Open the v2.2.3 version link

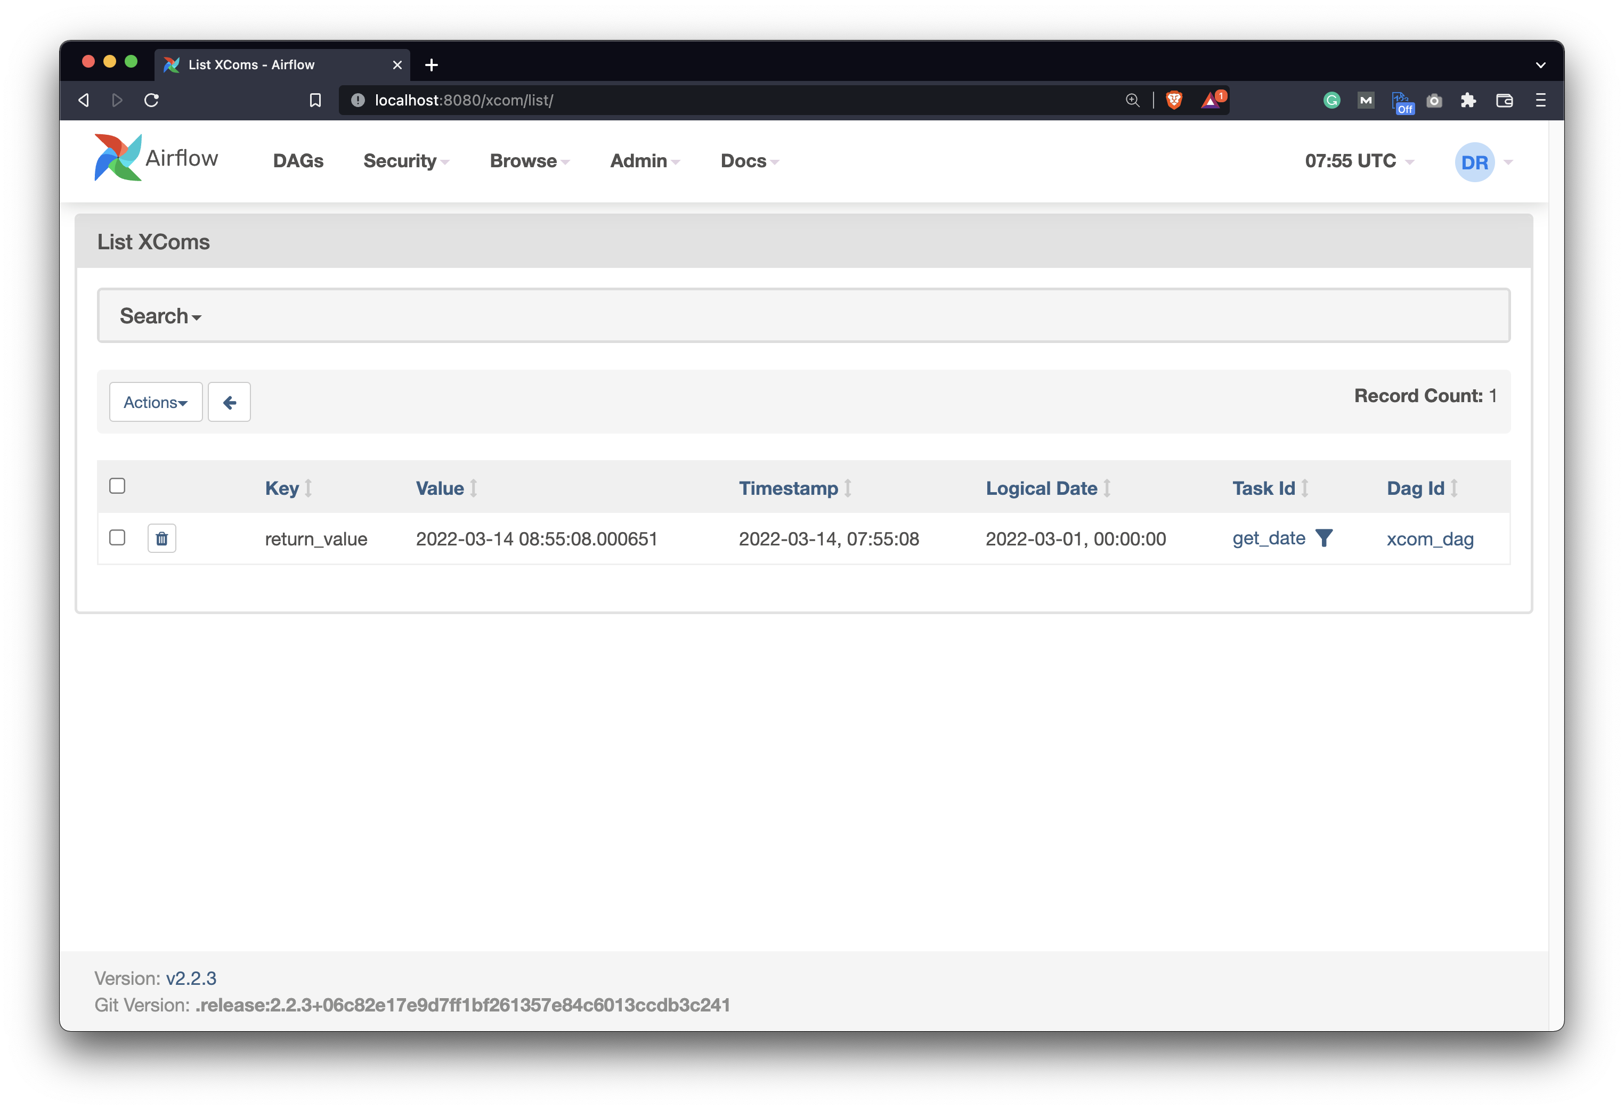pyautogui.click(x=191, y=978)
